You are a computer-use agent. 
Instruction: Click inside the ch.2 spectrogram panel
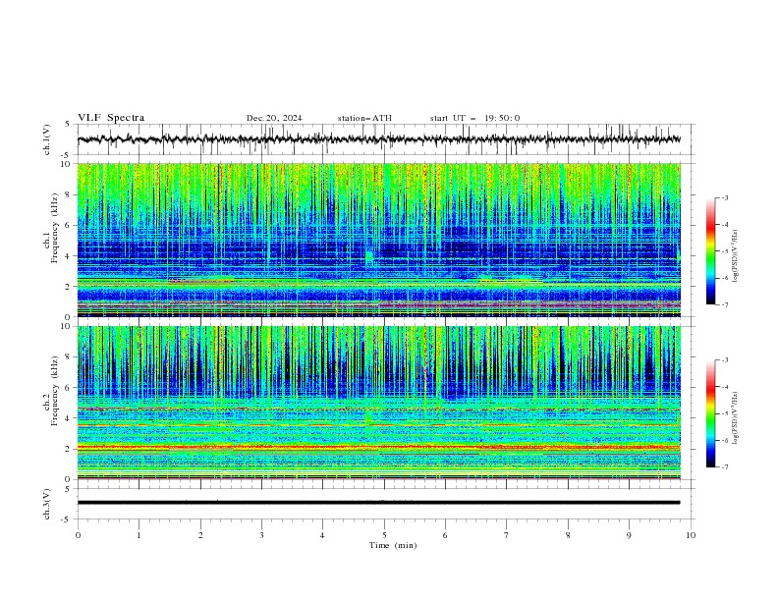pos(378,403)
